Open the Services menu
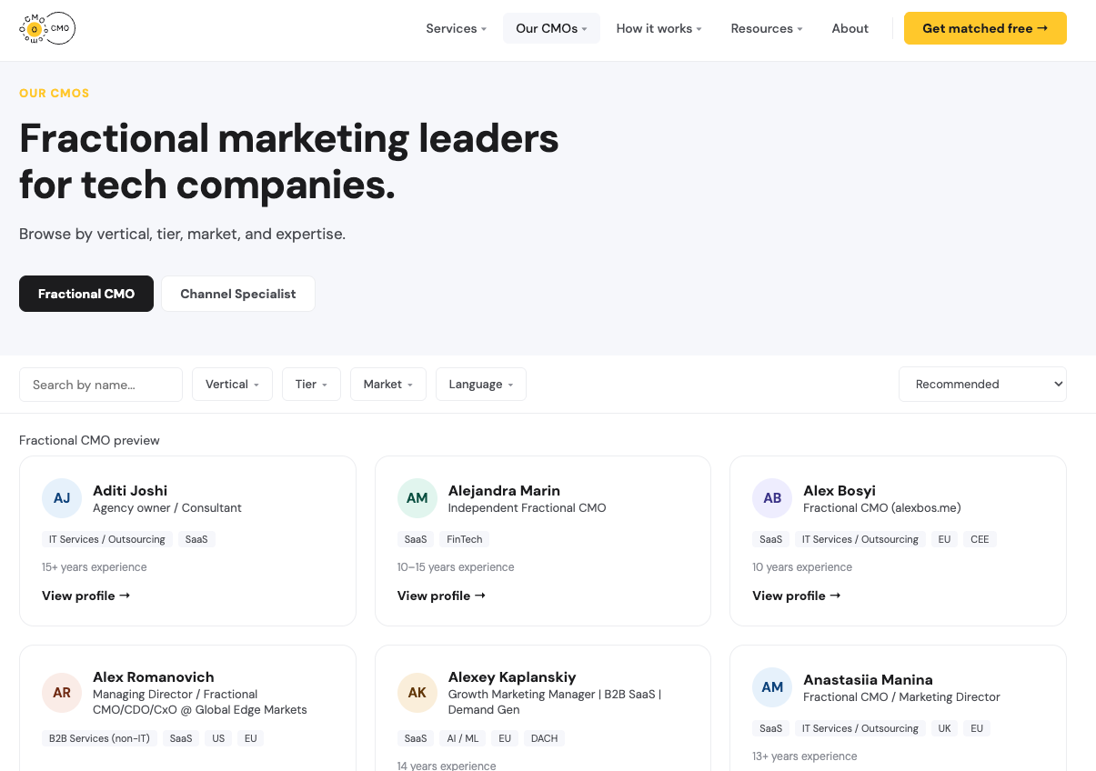The image size is (1096, 771). 457,28
